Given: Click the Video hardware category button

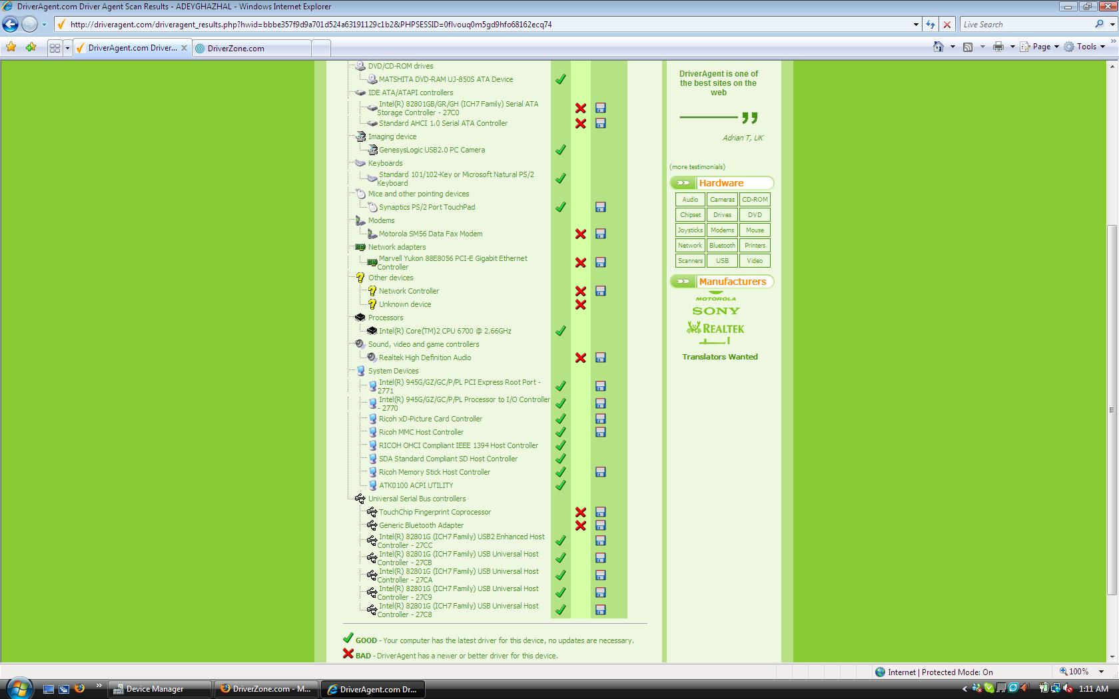Looking at the screenshot, I should [755, 261].
